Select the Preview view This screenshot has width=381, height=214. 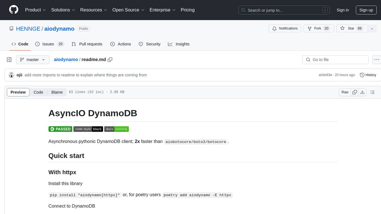point(18,92)
